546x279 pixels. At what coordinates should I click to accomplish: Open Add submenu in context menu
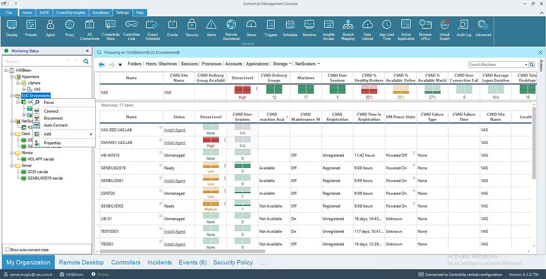(x=65, y=134)
